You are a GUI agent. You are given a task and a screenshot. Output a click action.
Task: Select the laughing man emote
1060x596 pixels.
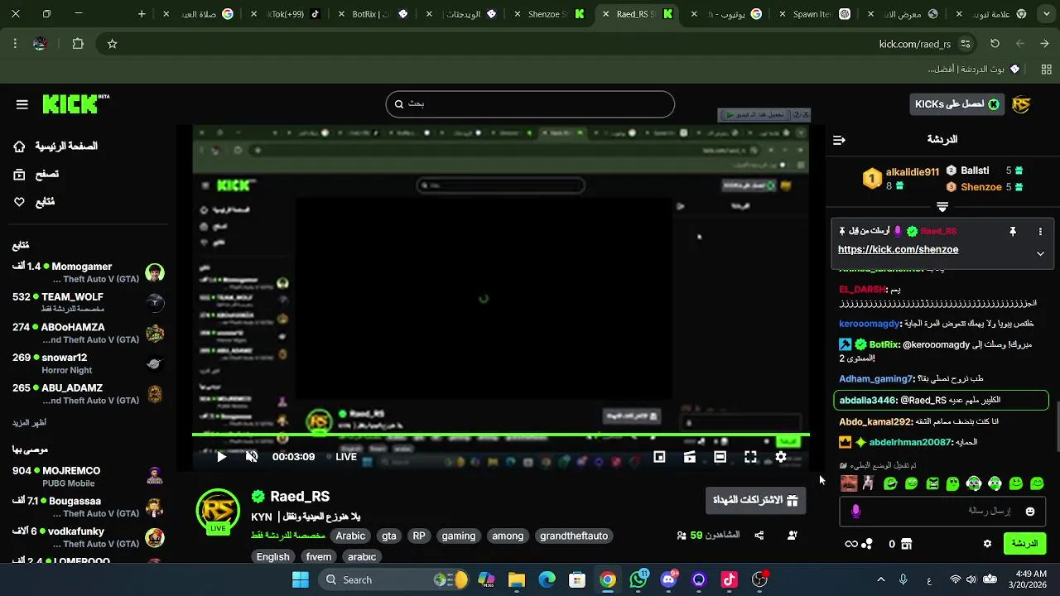click(849, 483)
